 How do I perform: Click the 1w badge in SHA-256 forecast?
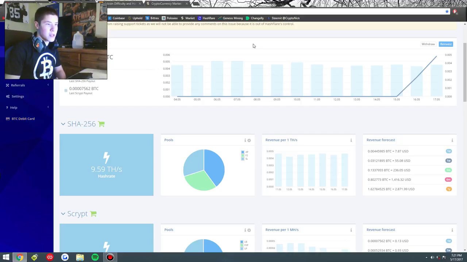[448, 160]
